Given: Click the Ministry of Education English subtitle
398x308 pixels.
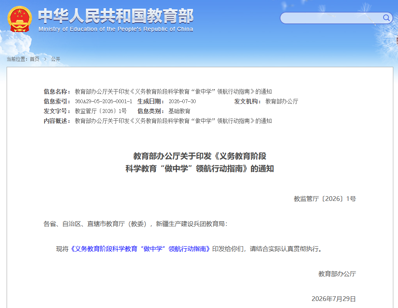Looking at the screenshot, I should (x=116, y=29).
